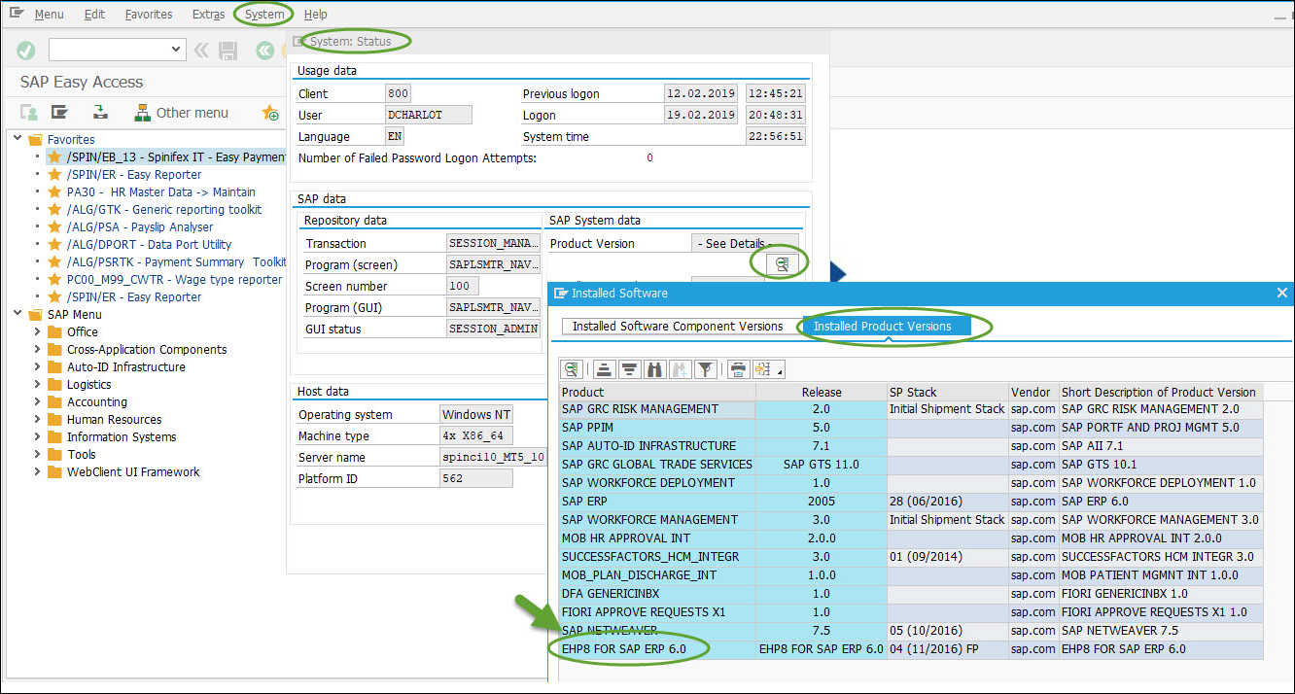Click the green Enter checkmark icon
Image resolution: width=1295 pixels, height=694 pixels.
pyautogui.click(x=26, y=50)
